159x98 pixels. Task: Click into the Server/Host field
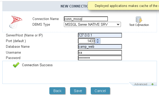point(100,35)
